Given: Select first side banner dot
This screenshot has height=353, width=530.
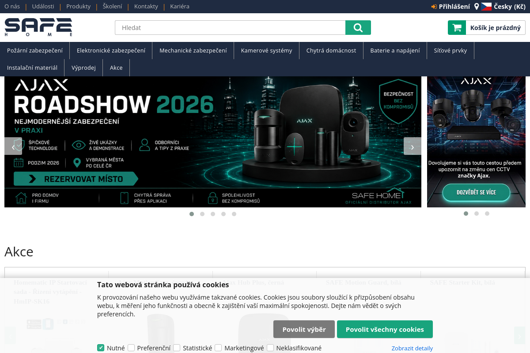Looking at the screenshot, I should pyautogui.click(x=466, y=214).
